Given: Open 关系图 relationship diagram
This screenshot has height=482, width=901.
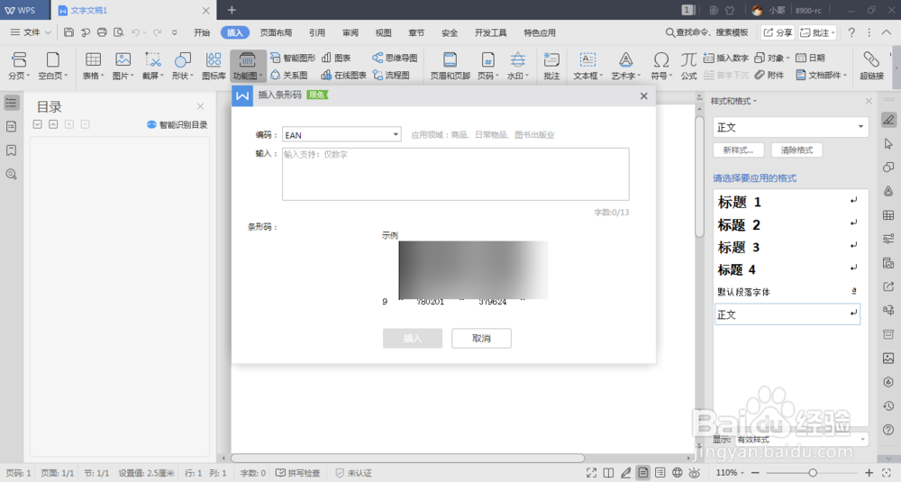Looking at the screenshot, I should click(x=288, y=76).
